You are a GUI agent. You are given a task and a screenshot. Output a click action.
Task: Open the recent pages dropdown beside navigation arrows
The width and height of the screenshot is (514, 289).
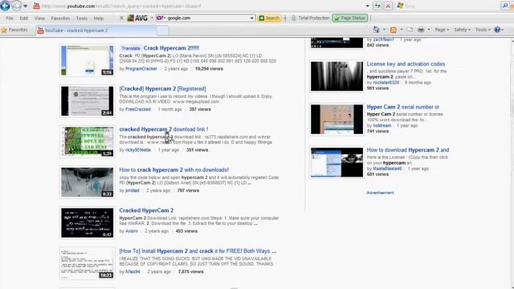point(26,6)
